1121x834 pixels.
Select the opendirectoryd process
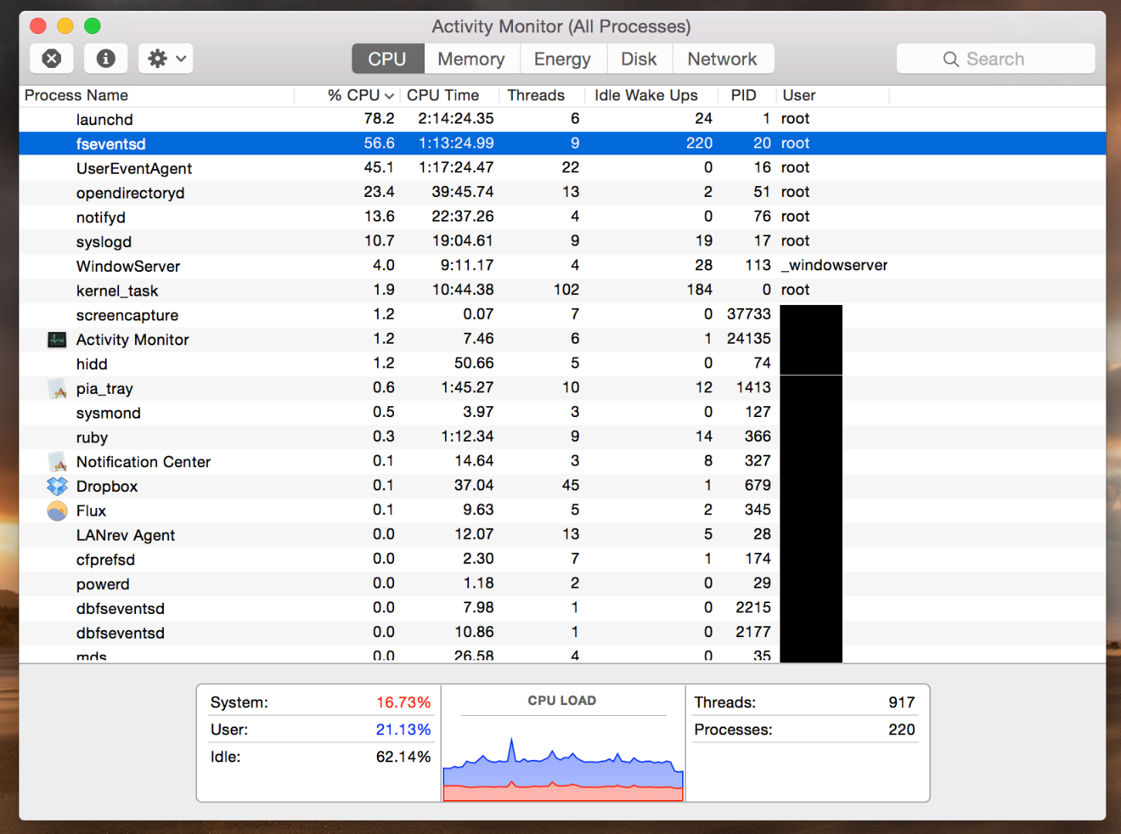pyautogui.click(x=562, y=192)
